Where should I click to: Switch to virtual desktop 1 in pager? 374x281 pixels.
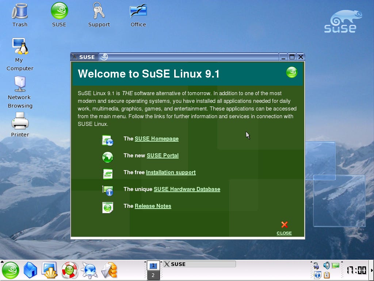[x=153, y=266]
